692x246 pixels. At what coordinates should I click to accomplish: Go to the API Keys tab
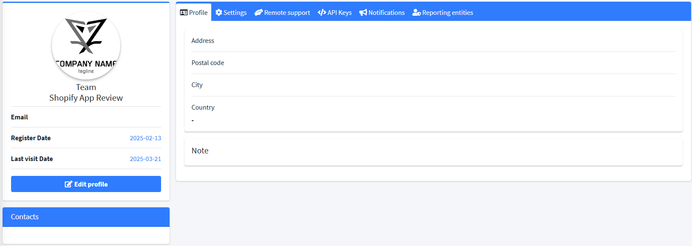[334, 12]
